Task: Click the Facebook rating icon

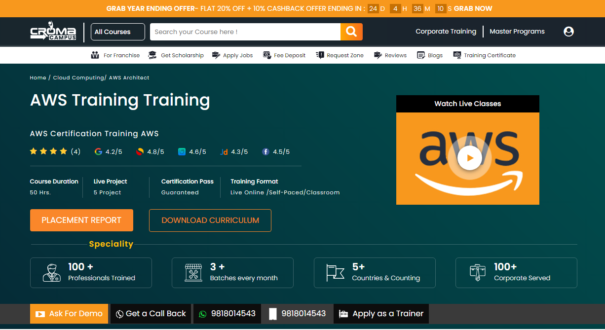Action: coord(265,152)
